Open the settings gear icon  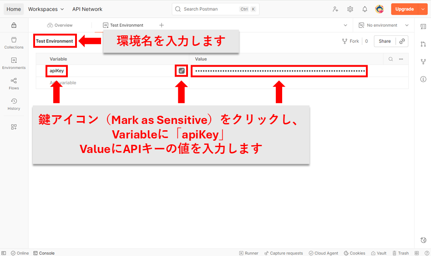click(350, 9)
